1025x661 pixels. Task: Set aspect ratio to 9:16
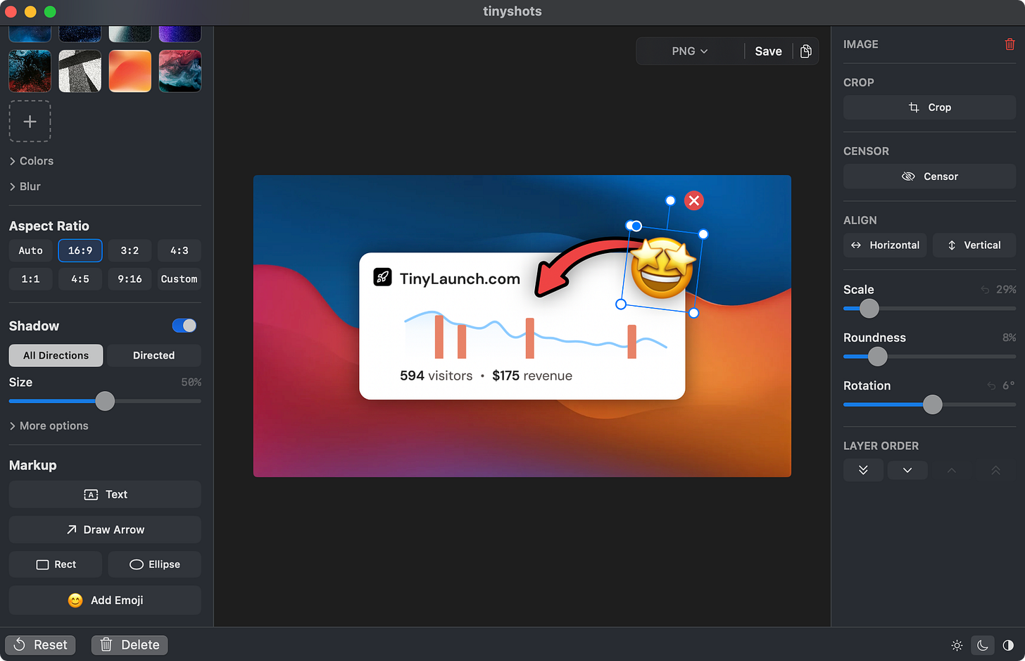tap(130, 279)
